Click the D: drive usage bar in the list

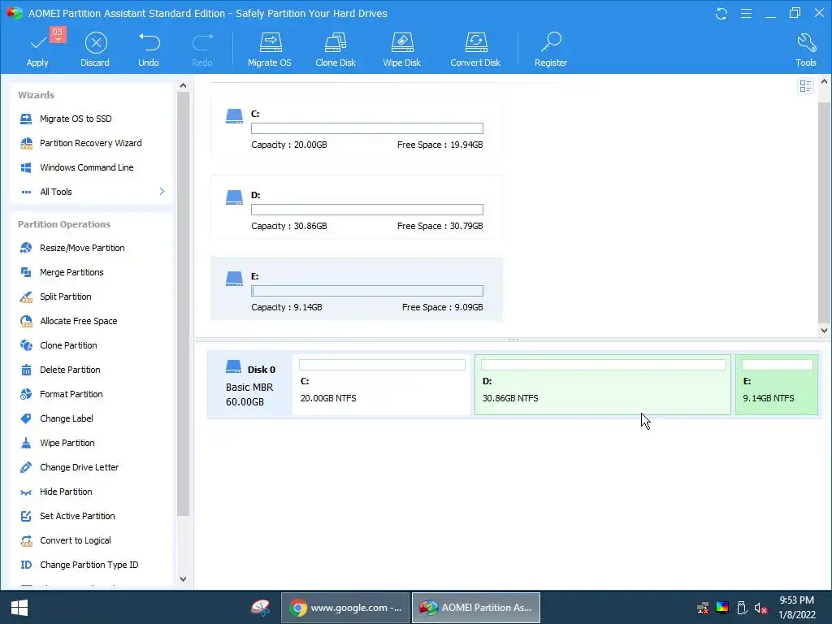[x=367, y=210]
